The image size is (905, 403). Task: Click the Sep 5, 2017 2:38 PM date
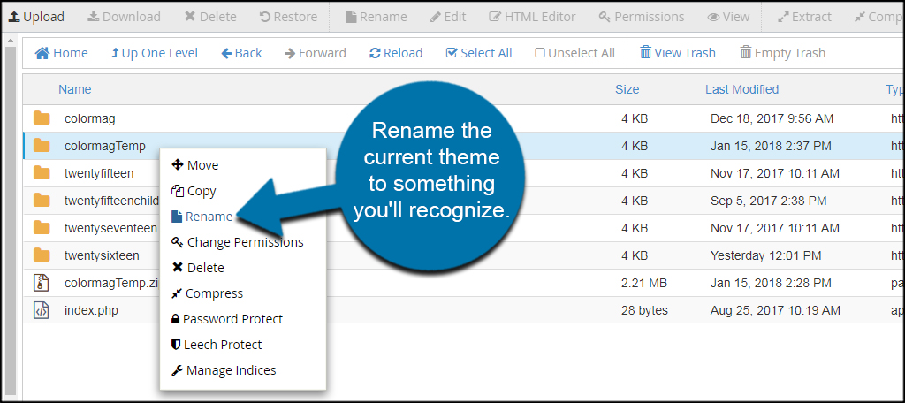(768, 201)
